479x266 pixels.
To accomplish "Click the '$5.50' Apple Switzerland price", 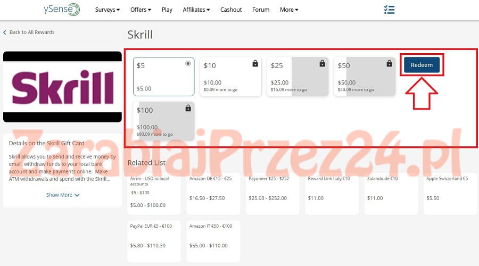I will 433,198.
